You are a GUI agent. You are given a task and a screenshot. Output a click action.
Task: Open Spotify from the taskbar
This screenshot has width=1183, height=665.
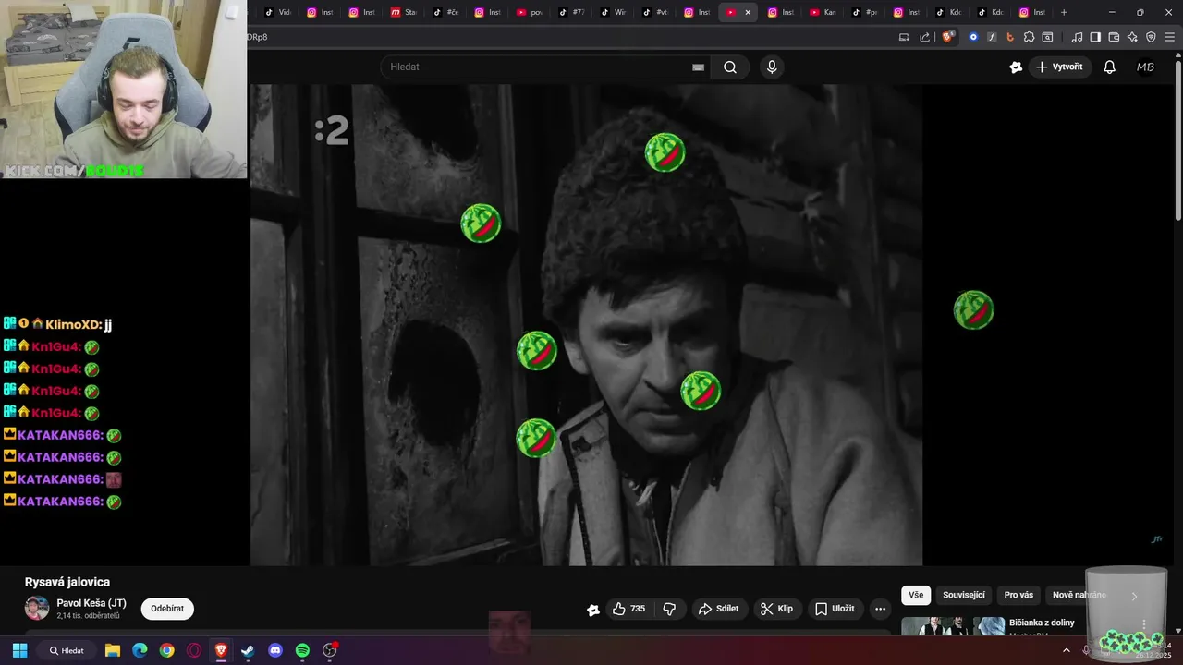point(302,650)
